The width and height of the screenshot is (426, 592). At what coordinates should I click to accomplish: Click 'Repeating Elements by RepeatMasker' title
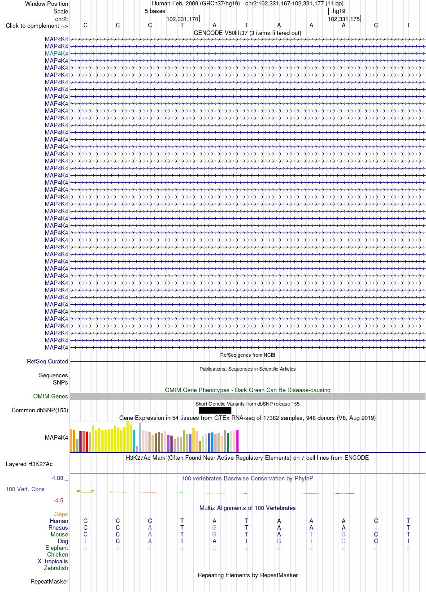click(x=248, y=575)
